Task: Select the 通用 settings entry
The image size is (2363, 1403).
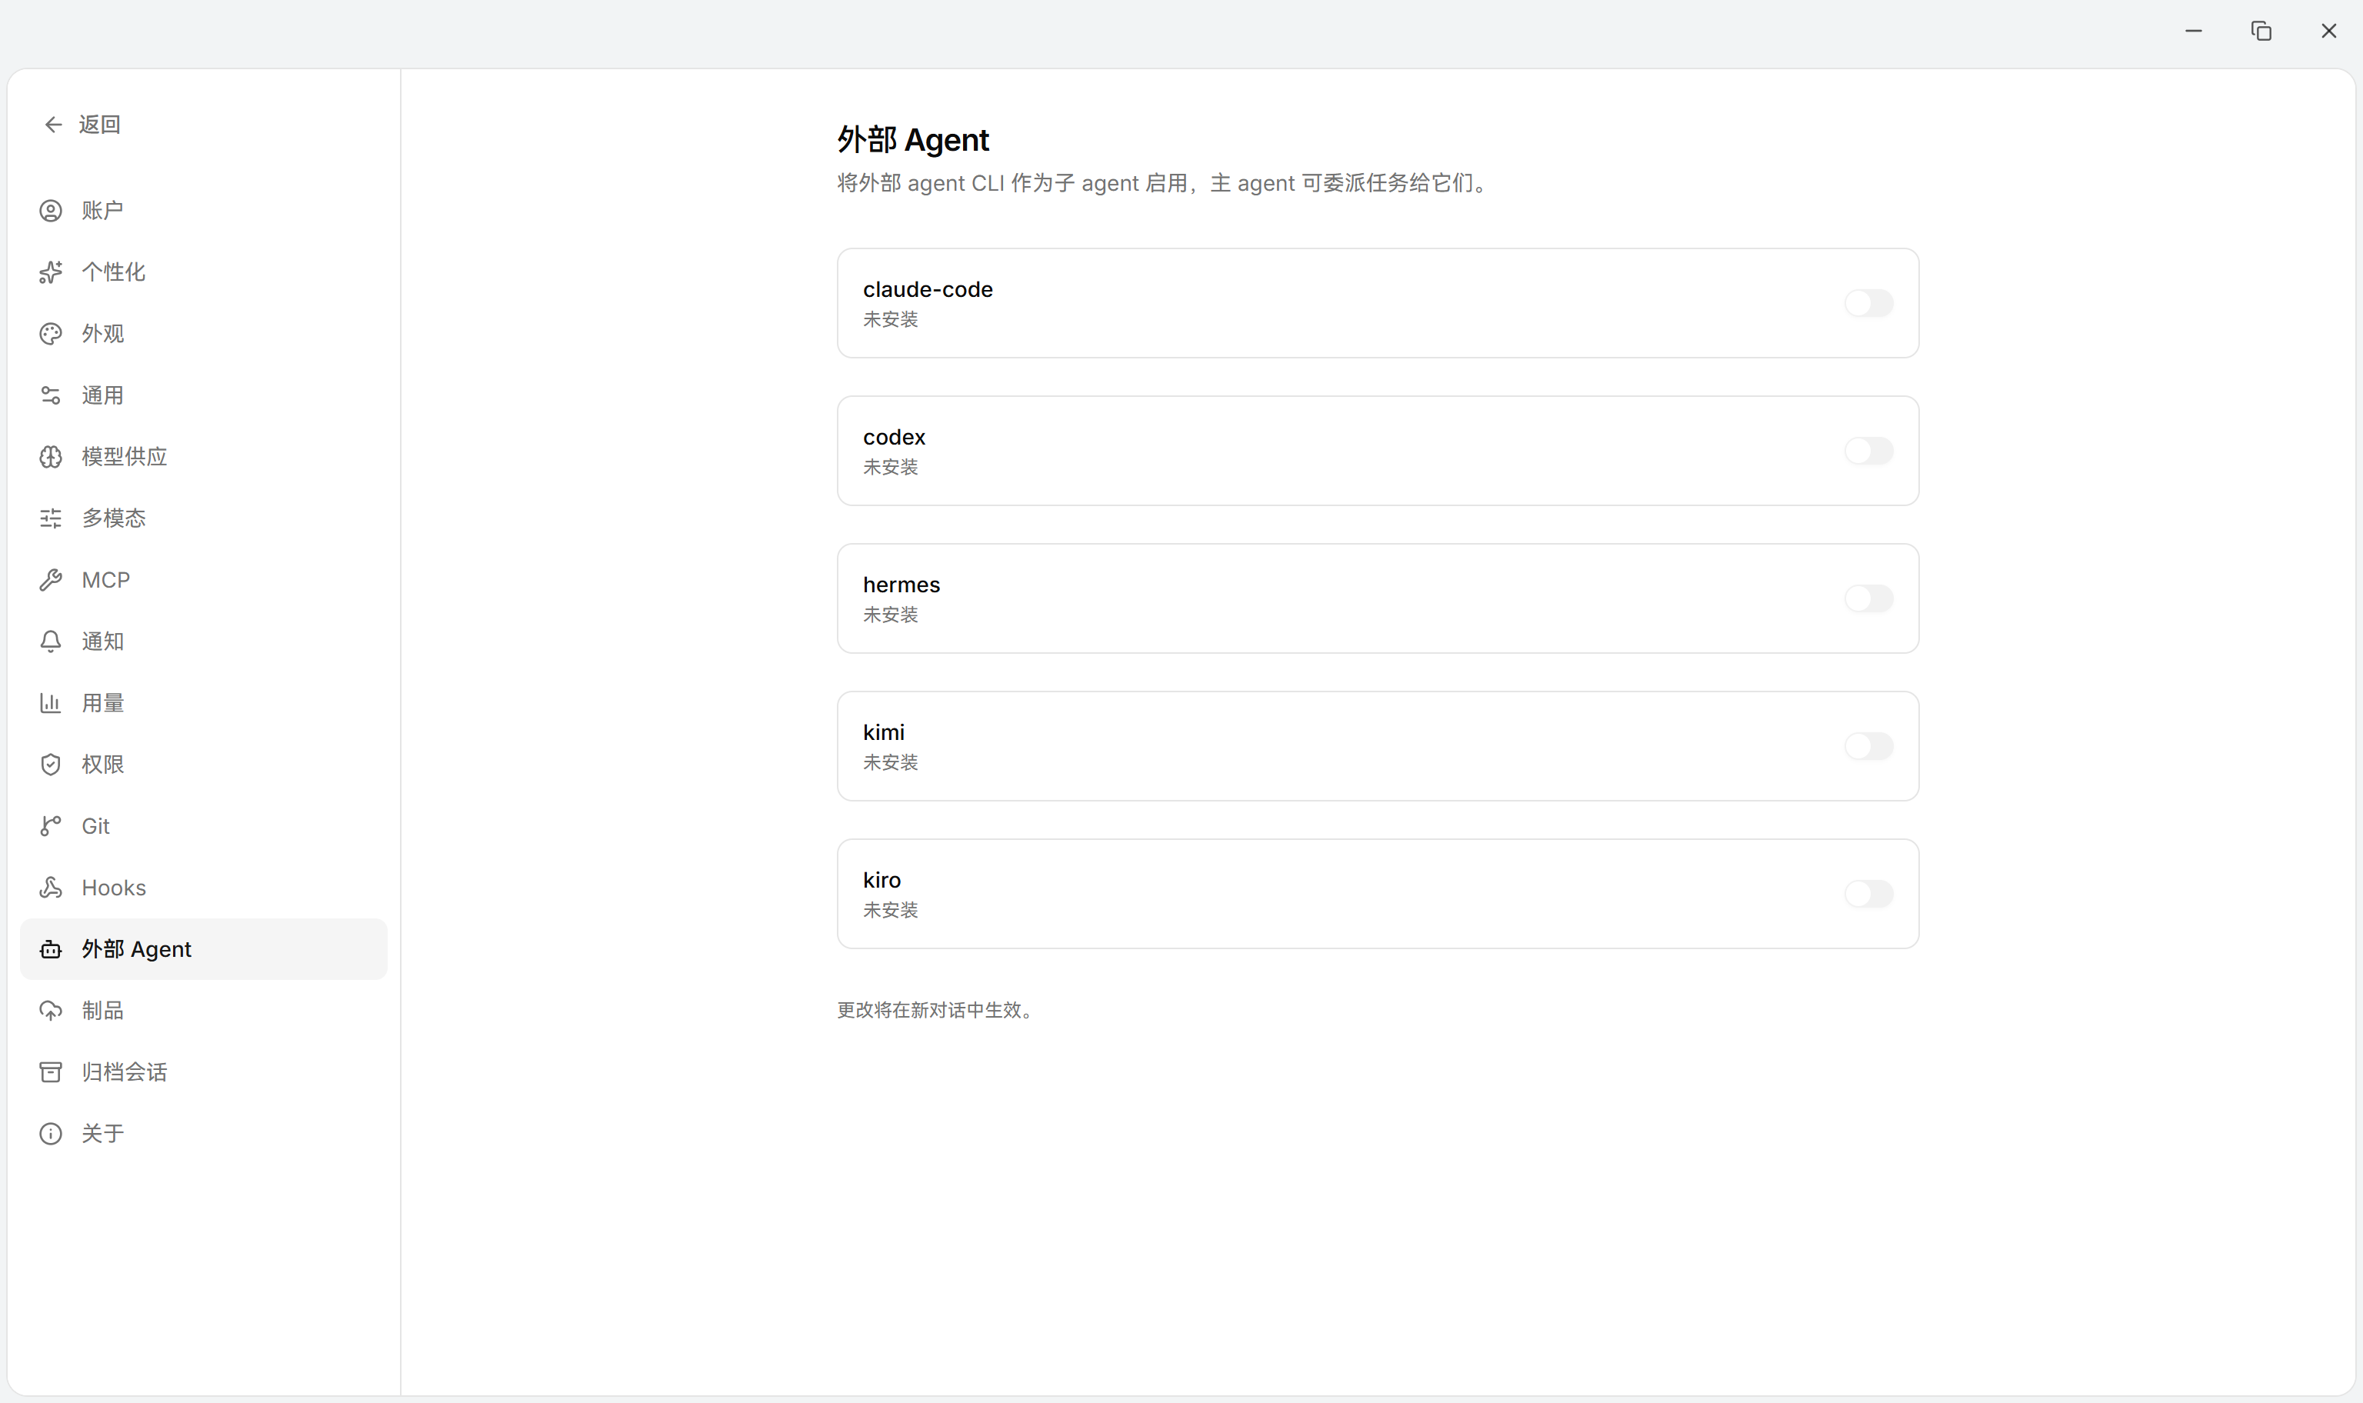Action: 203,395
